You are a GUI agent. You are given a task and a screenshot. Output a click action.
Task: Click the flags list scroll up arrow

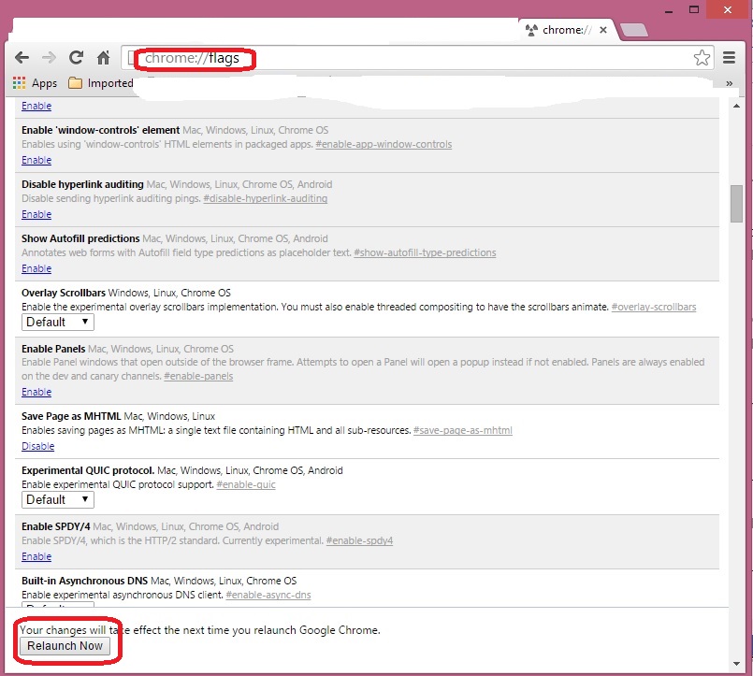[x=736, y=106]
